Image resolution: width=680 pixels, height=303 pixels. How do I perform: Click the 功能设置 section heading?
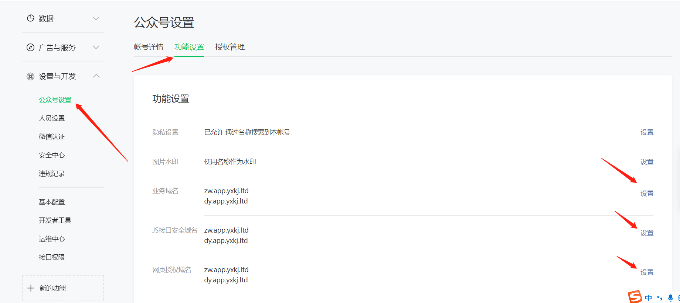pyautogui.click(x=171, y=98)
